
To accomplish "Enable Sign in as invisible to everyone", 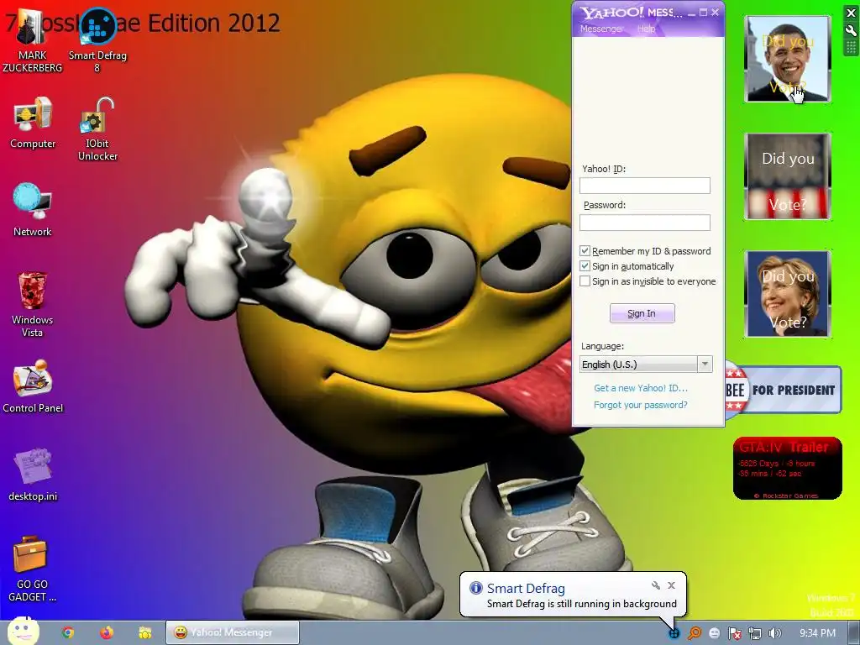I will 585,281.
